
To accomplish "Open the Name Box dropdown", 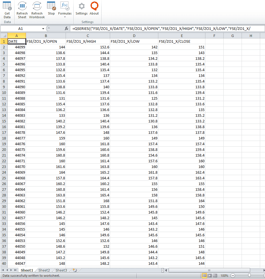I will 43,28.
